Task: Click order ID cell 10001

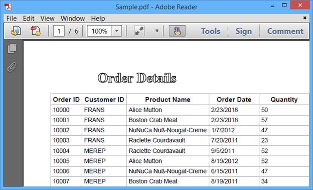Action: (61, 120)
